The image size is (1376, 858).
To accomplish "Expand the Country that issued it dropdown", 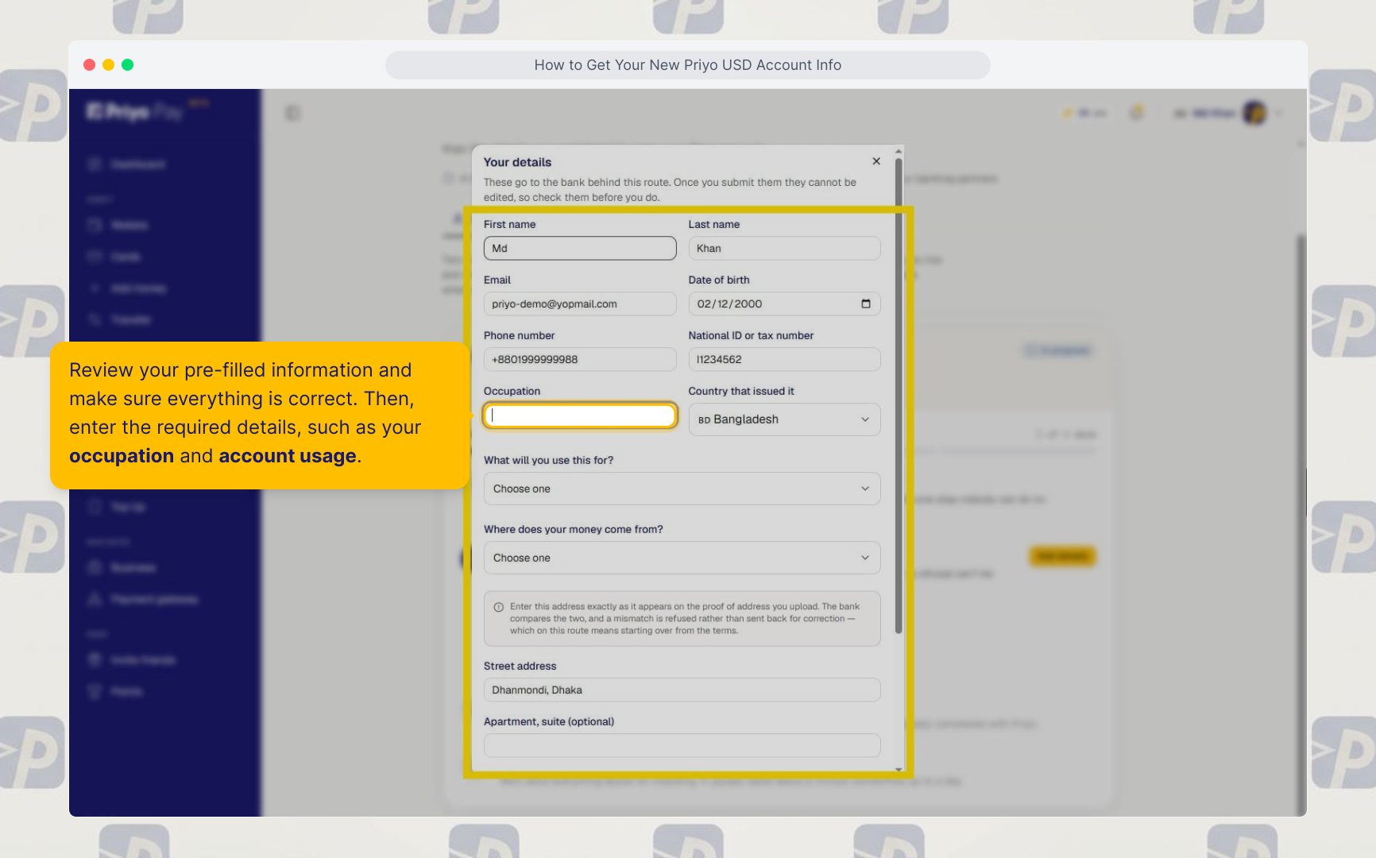I will [x=784, y=419].
